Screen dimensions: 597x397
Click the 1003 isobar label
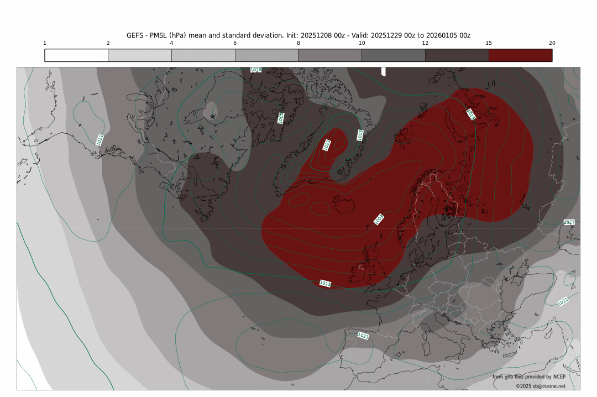pos(379,220)
